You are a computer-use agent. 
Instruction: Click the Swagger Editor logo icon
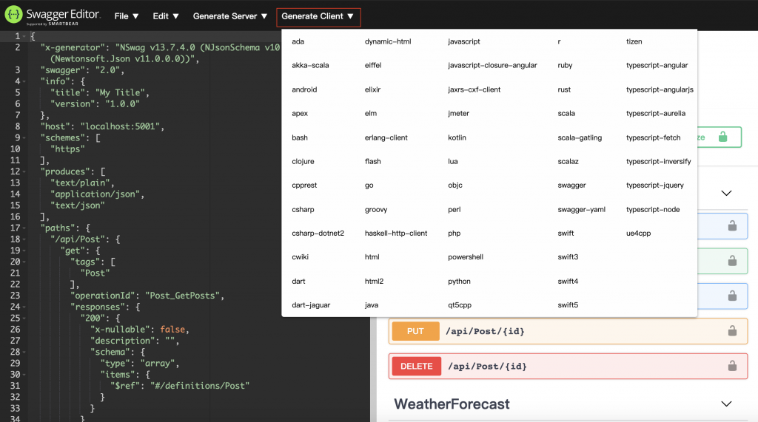[13, 15]
